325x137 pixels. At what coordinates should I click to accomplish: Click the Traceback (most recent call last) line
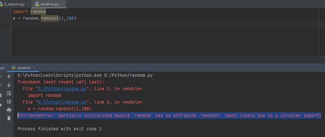coord(61,82)
